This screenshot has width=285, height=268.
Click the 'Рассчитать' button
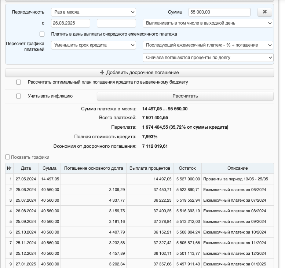[x=185, y=96]
